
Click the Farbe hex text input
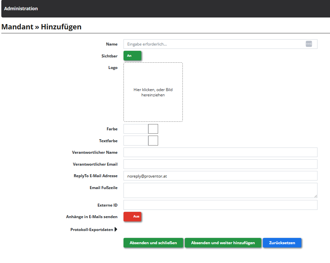coord(136,129)
